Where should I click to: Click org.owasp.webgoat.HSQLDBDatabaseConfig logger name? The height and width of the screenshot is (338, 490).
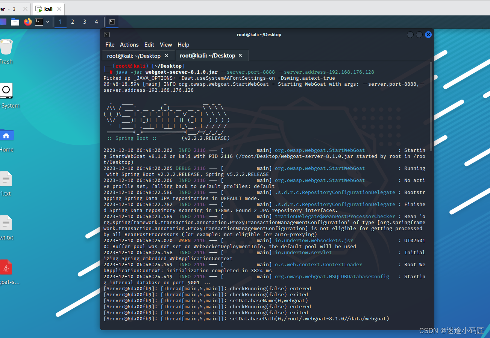332,277
